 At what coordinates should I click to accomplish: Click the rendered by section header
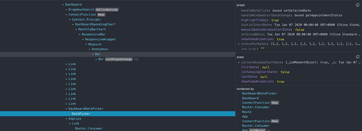[245, 89]
